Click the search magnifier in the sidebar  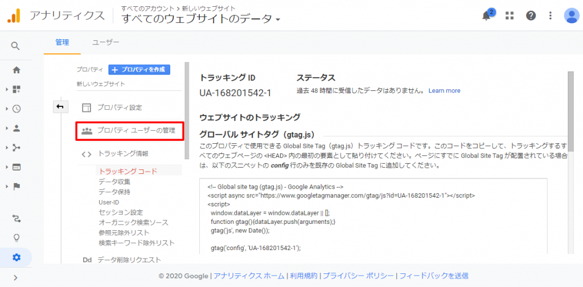tap(15, 46)
